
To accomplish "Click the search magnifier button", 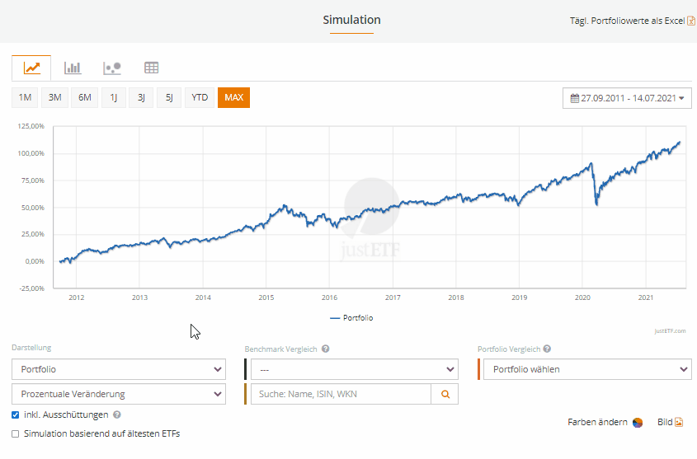I will 445,395.
